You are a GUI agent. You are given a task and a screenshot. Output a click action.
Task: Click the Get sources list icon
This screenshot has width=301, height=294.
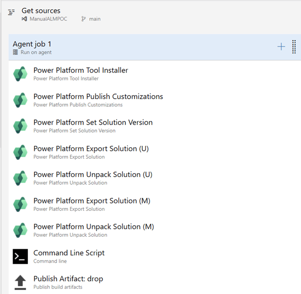pyautogui.click(x=12, y=12)
